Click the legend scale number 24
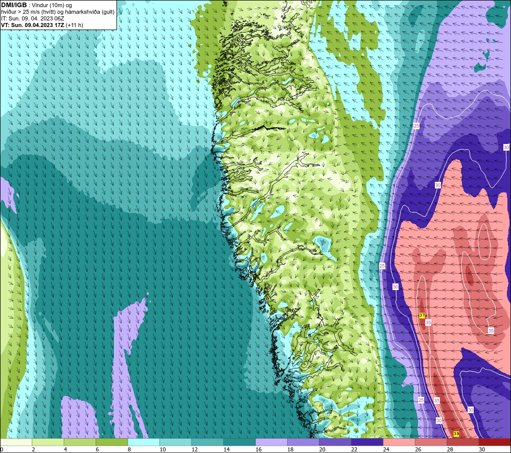511x453 pixels. pos(386,449)
